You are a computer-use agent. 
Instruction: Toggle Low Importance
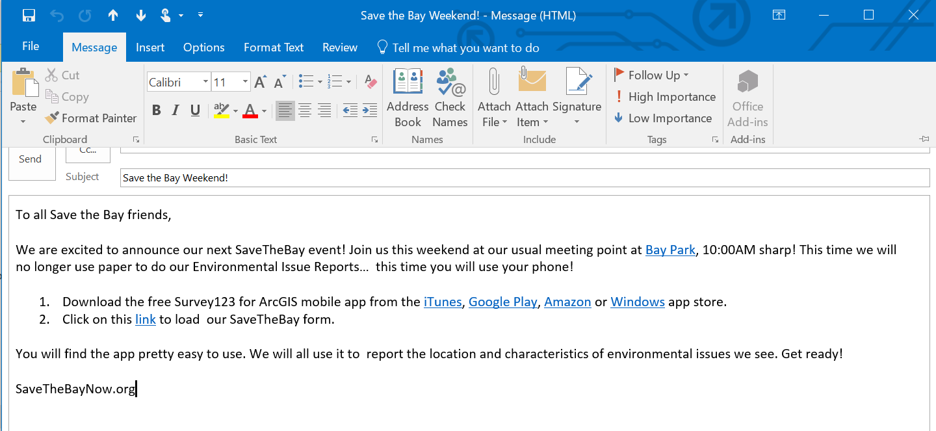point(663,118)
